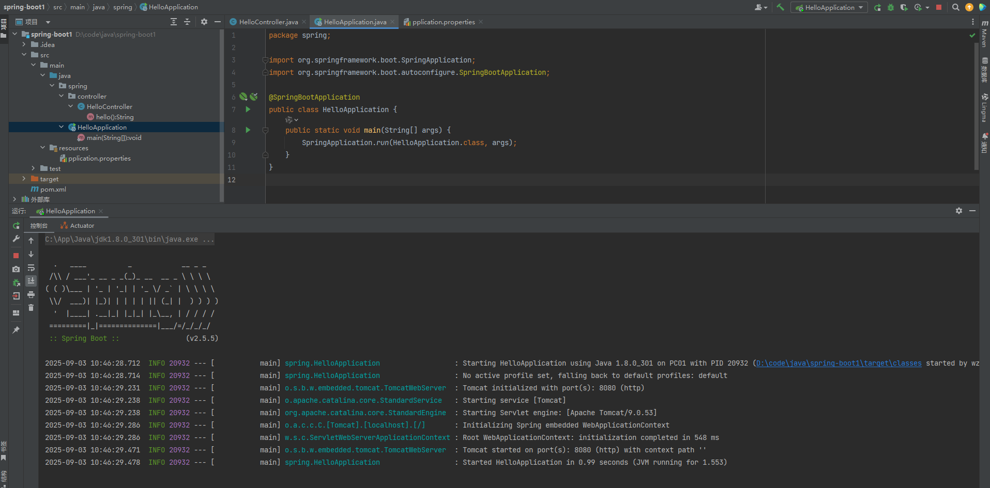Click the print console output icon
The image size is (990, 488).
[31, 294]
